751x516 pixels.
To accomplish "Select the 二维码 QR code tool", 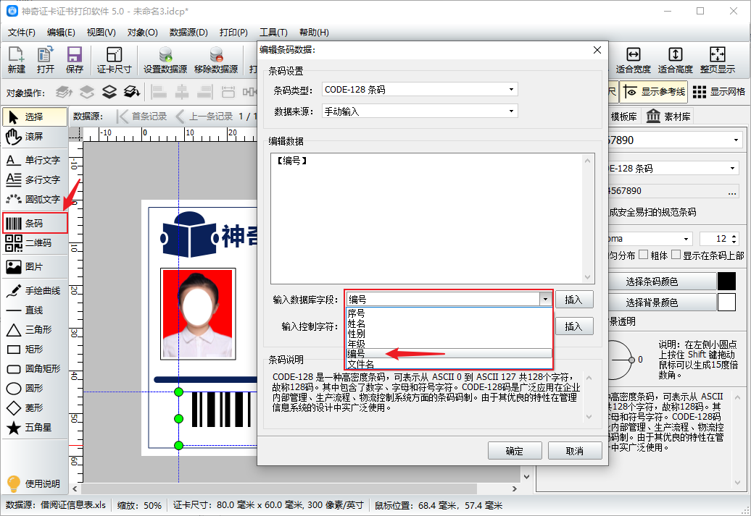I will 35,243.
